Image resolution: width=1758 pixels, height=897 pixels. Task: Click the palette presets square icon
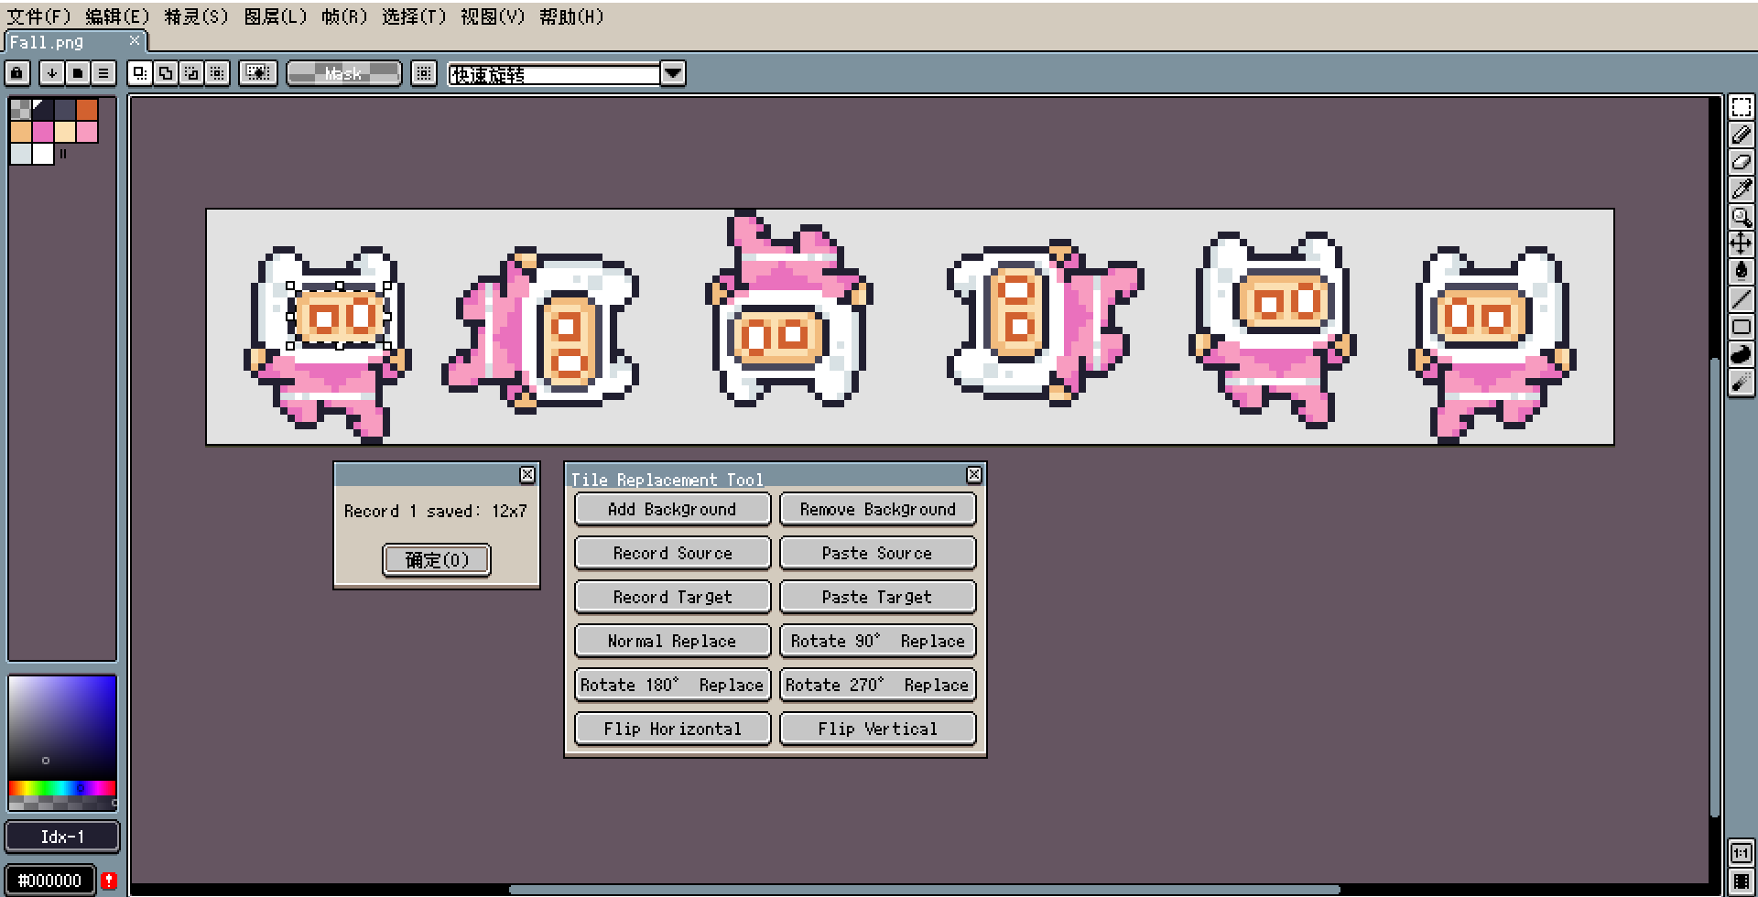[78, 73]
